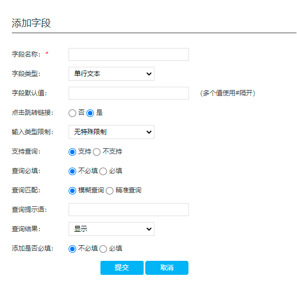Cancel with the 取消 button
297x284 pixels.
[x=167, y=268]
